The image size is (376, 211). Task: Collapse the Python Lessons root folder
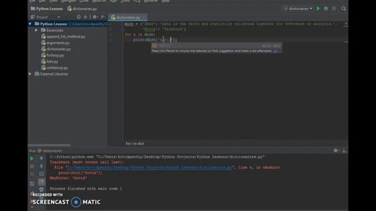click(x=30, y=24)
